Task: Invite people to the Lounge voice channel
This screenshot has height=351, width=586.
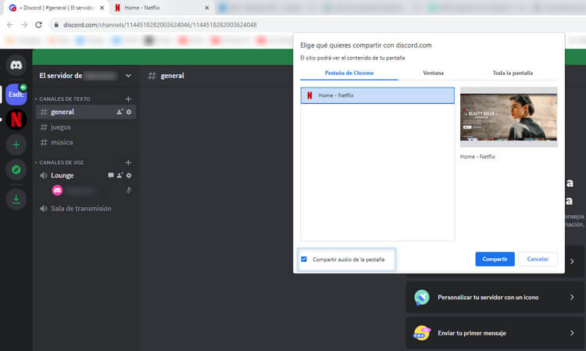Action: (x=120, y=175)
